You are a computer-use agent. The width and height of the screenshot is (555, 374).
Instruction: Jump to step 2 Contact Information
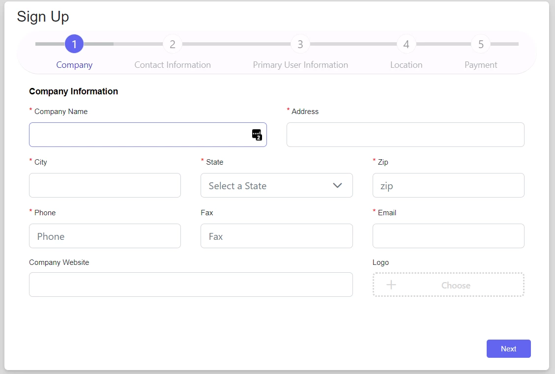pos(173,44)
